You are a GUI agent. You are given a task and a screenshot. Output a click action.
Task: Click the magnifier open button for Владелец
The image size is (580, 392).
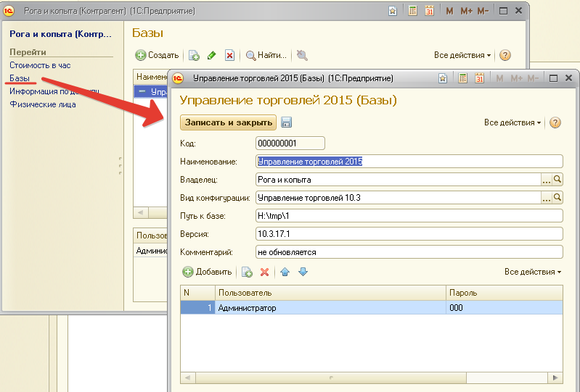(x=558, y=179)
